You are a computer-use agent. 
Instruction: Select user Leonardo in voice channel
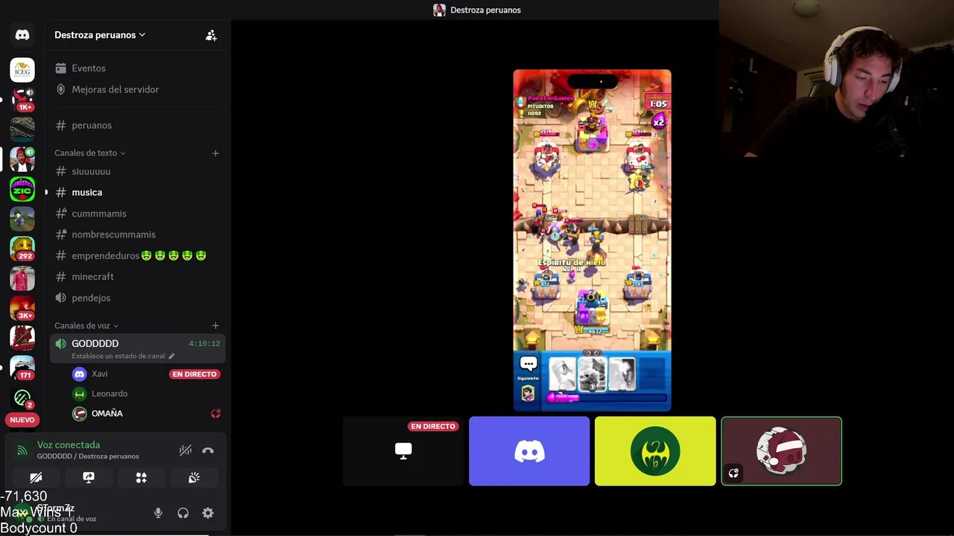point(109,394)
